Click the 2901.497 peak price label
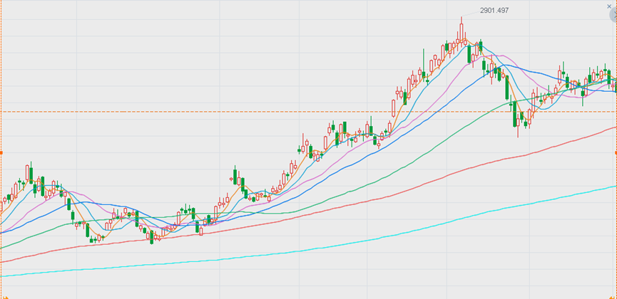The image size is (617, 299). [494, 11]
